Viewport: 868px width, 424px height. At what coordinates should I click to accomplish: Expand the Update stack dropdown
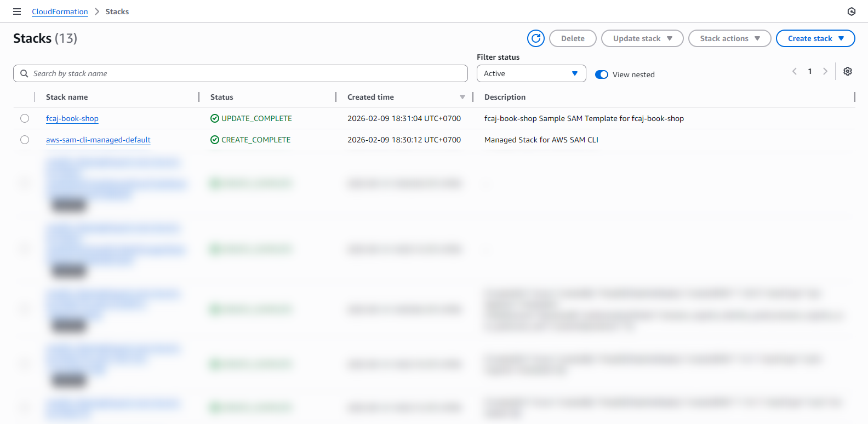click(642, 38)
